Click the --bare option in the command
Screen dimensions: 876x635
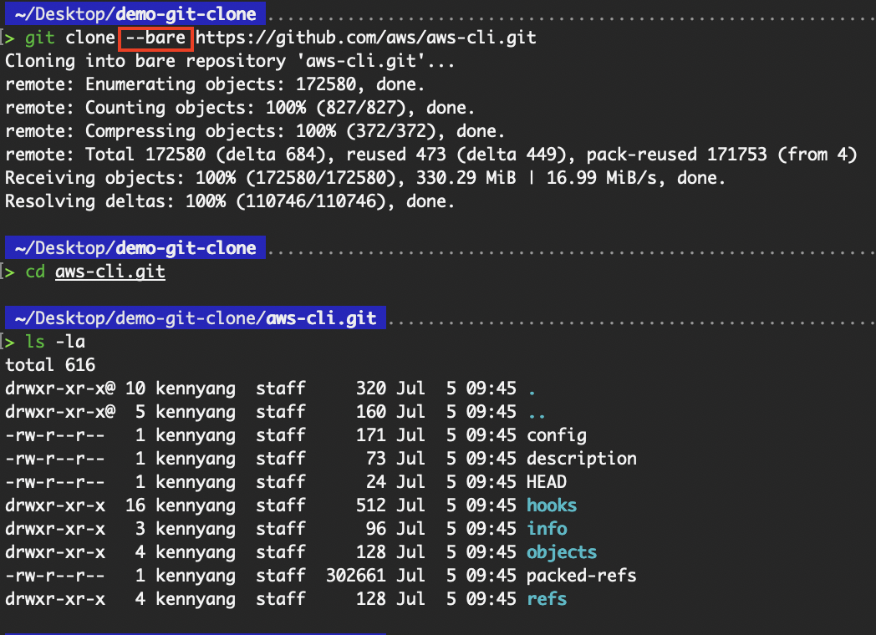[155, 38]
